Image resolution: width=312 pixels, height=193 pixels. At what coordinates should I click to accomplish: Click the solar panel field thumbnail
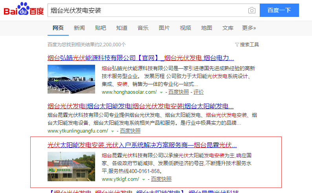pos(71,79)
